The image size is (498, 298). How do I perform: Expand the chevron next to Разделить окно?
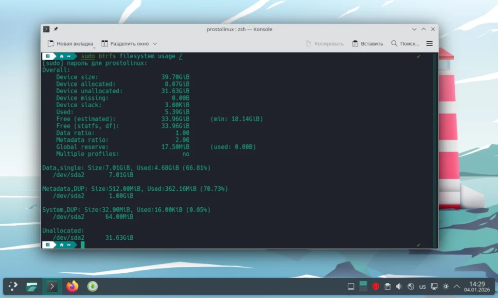155,44
